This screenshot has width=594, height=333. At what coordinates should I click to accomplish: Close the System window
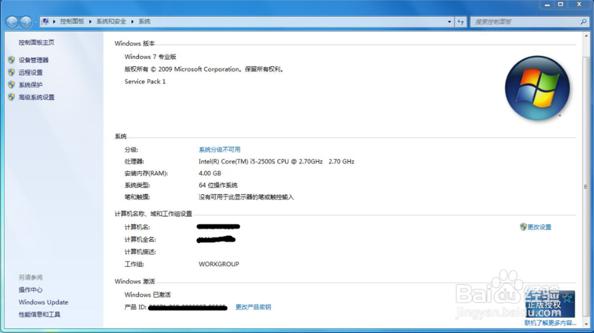pos(579,5)
